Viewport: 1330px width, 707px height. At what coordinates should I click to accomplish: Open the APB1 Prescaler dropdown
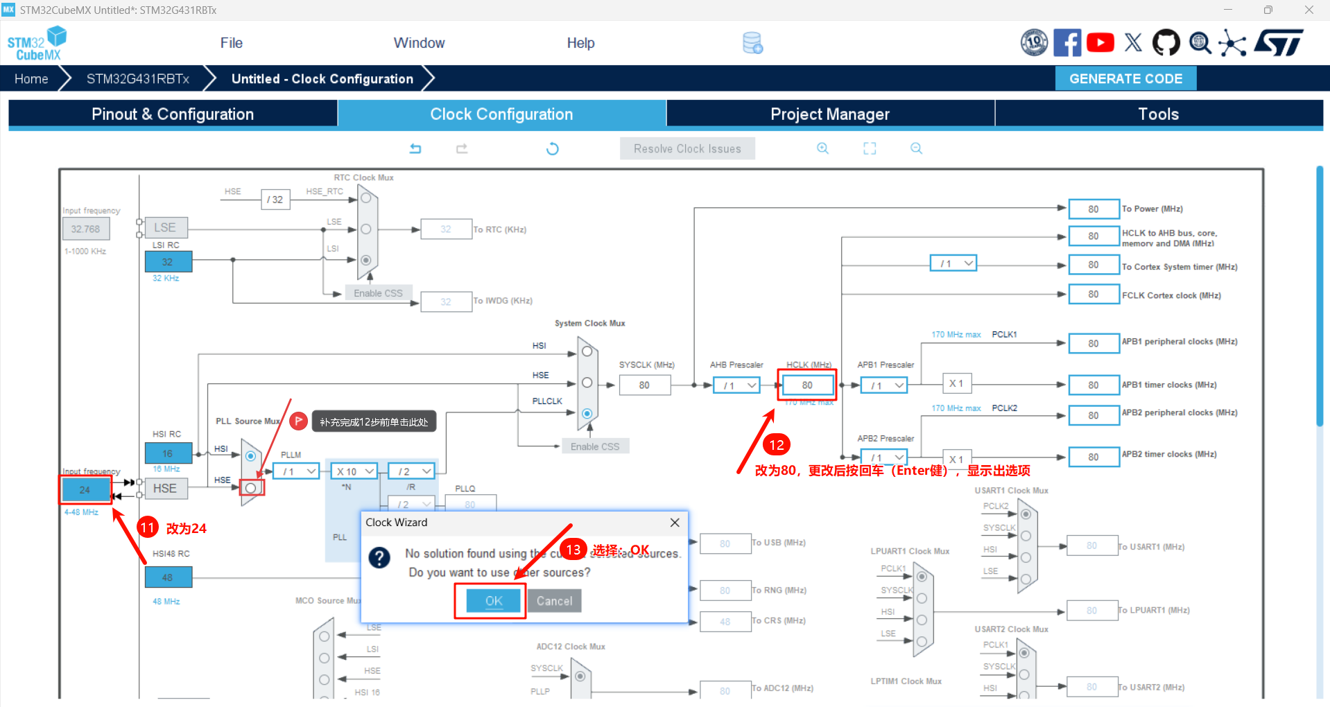(x=884, y=385)
